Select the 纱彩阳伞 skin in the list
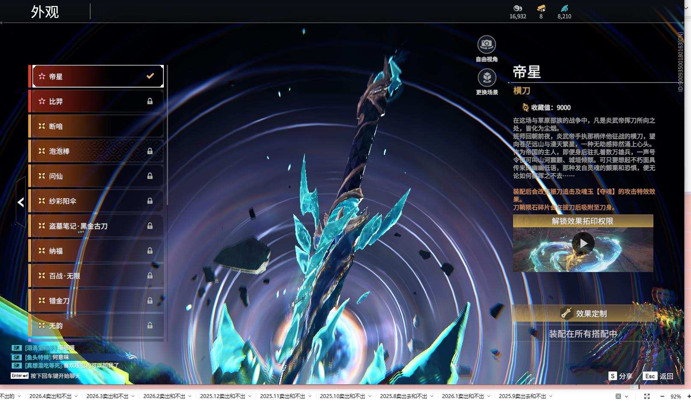 tap(96, 201)
